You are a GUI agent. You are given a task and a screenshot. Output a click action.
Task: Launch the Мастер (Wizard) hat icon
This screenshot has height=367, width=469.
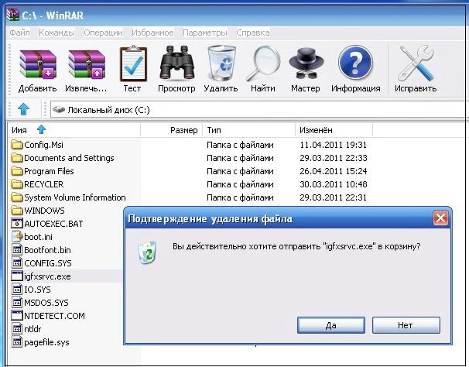pyautogui.click(x=306, y=64)
